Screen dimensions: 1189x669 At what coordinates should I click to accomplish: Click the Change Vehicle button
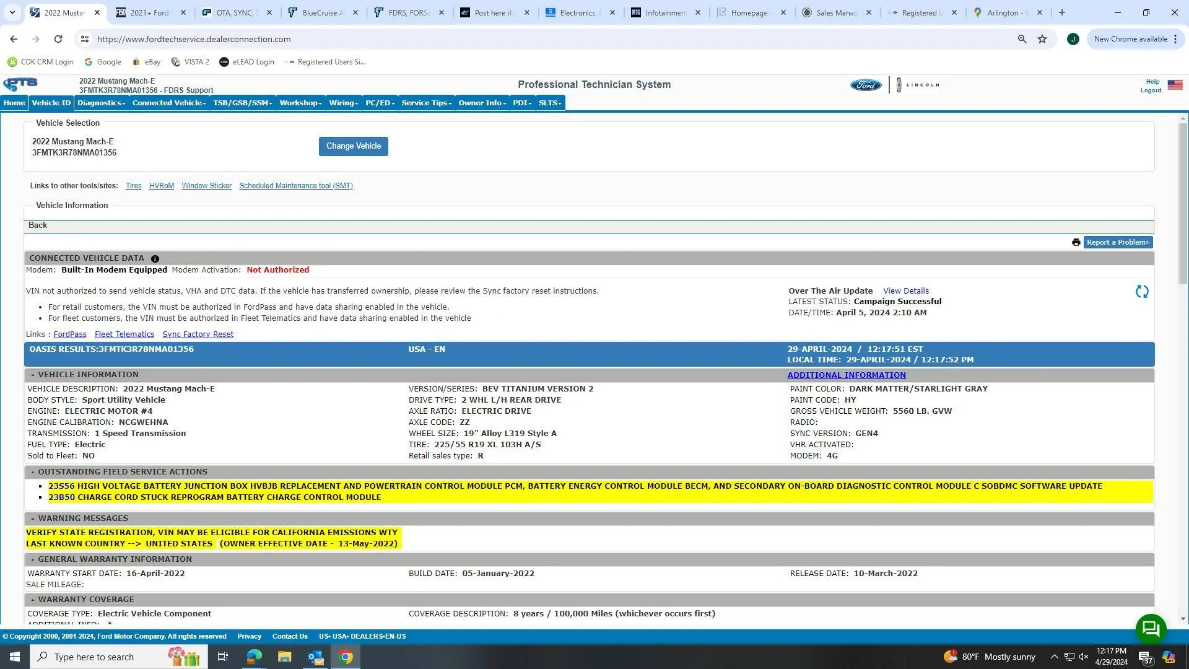coord(354,147)
